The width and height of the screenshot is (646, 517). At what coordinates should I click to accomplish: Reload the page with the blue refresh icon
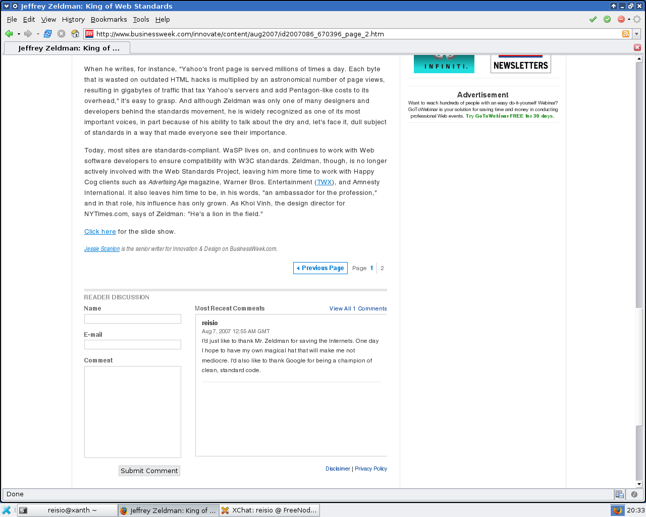(x=47, y=34)
